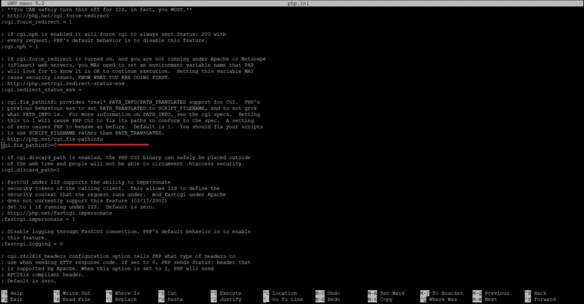Viewport: 584px width, 304px height.
Task: Place cursor on the ;cgi.discard_path=1 line
Action: 31,170
